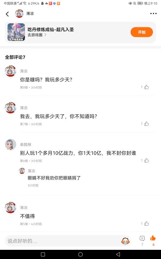Open 薄凉's reply about 眼睛不好
The image size is (161, 259).
point(54,178)
